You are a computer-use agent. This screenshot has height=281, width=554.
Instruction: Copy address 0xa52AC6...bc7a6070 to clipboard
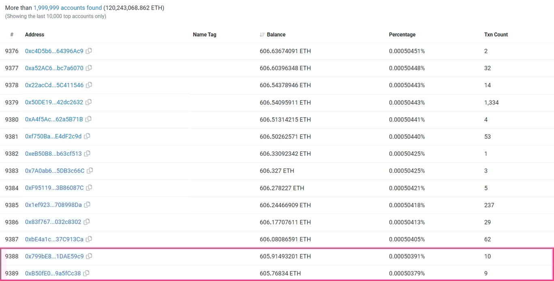(88, 68)
